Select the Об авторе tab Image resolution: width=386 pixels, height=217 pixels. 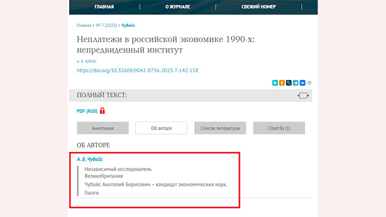click(x=161, y=128)
